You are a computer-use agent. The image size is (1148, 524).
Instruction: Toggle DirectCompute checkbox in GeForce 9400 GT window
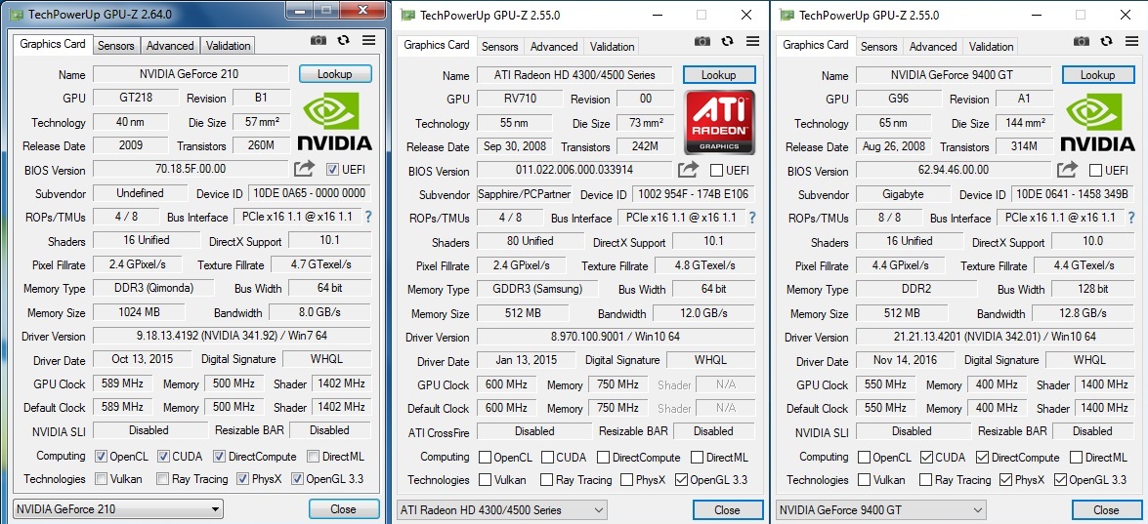click(983, 458)
